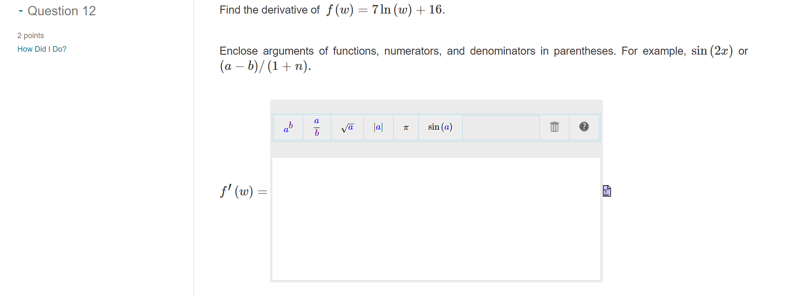
Task: Insert a fraction template a over b
Action: (317, 128)
